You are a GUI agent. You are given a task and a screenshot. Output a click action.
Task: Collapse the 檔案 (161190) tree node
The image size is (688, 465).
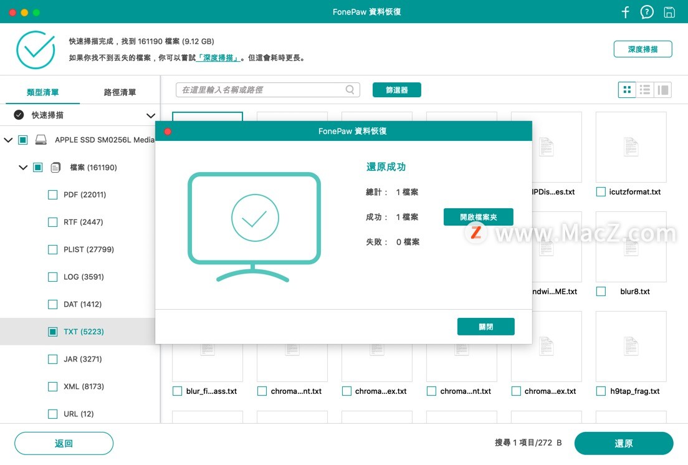(x=23, y=167)
